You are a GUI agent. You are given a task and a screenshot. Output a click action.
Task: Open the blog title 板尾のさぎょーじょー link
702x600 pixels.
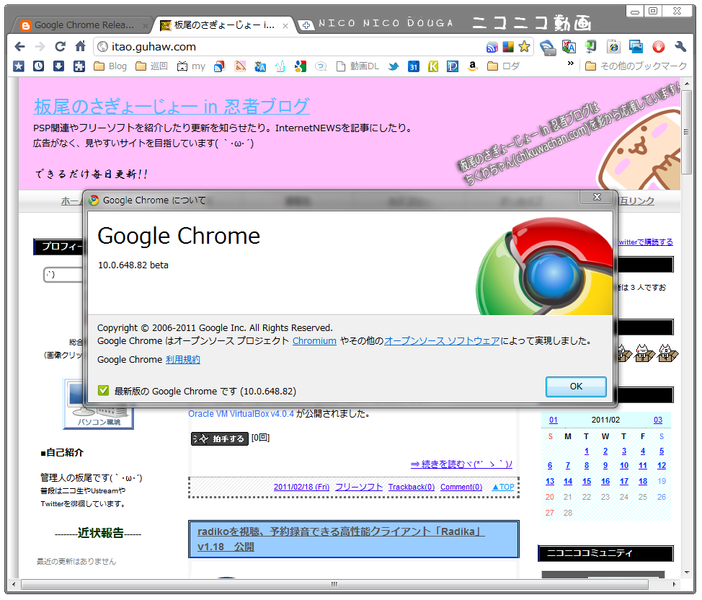tap(172, 107)
